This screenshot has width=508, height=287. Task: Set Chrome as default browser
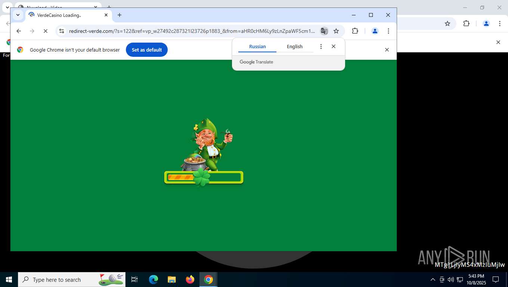click(146, 50)
